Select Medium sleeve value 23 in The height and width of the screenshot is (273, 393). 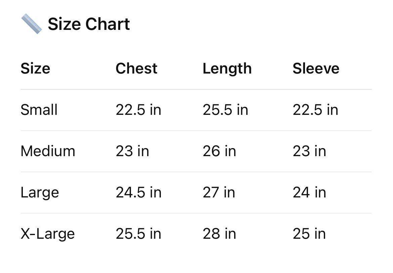[309, 151]
